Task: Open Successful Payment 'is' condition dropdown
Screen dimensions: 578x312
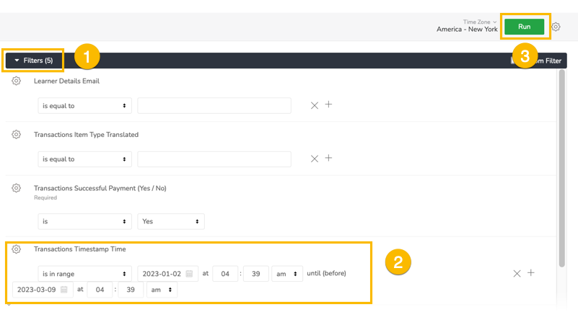Action: pos(84,221)
